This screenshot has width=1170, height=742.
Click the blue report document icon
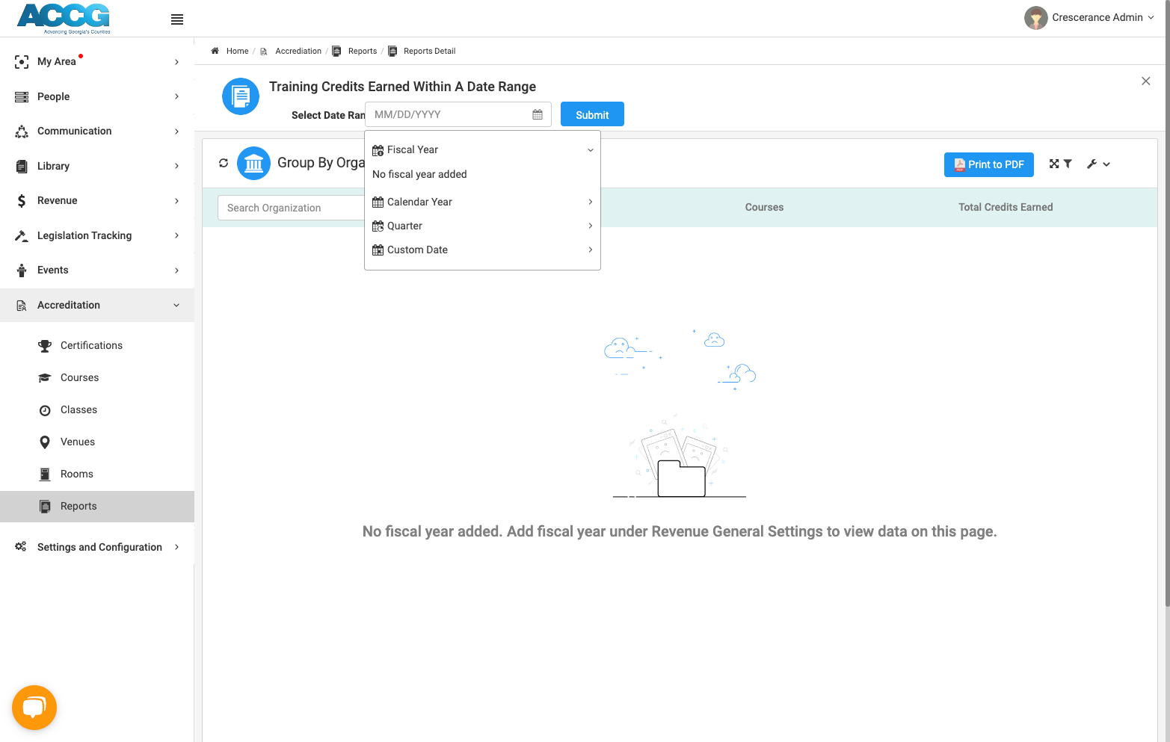click(241, 96)
